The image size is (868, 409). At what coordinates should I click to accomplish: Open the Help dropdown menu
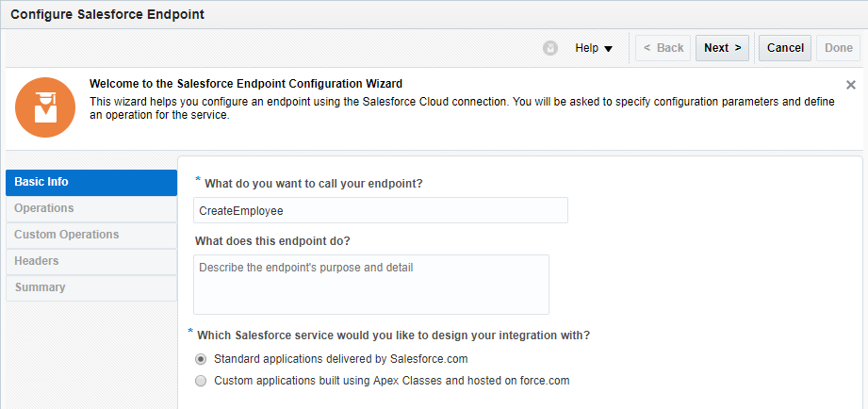click(x=594, y=48)
